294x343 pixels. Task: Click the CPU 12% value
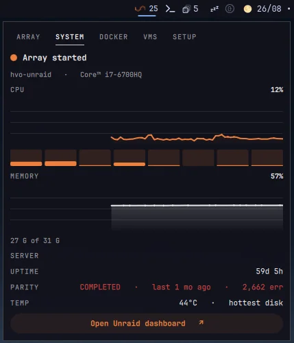coord(277,90)
